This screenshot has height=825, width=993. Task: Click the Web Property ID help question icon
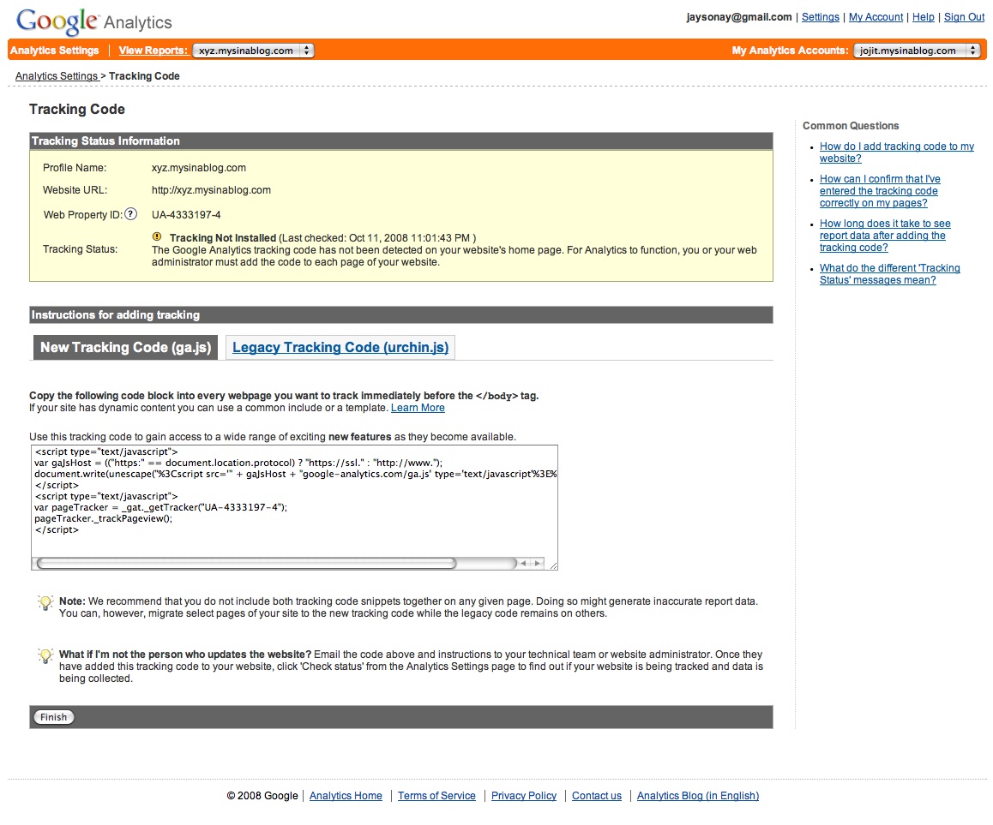[x=130, y=214]
